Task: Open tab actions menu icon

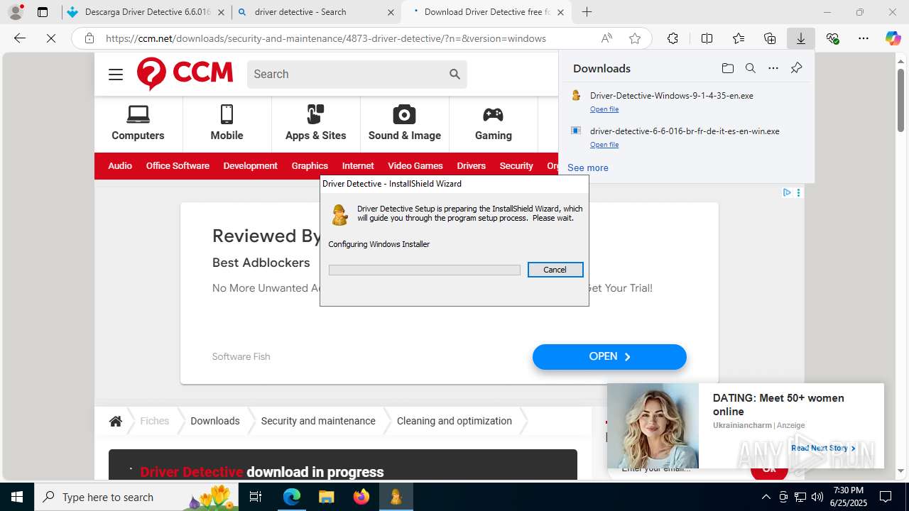Action: (x=43, y=12)
